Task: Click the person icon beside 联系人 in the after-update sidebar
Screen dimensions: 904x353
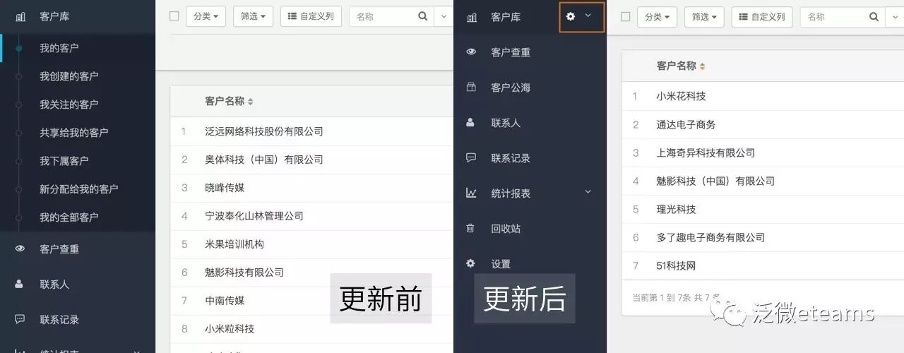Action: tap(470, 122)
